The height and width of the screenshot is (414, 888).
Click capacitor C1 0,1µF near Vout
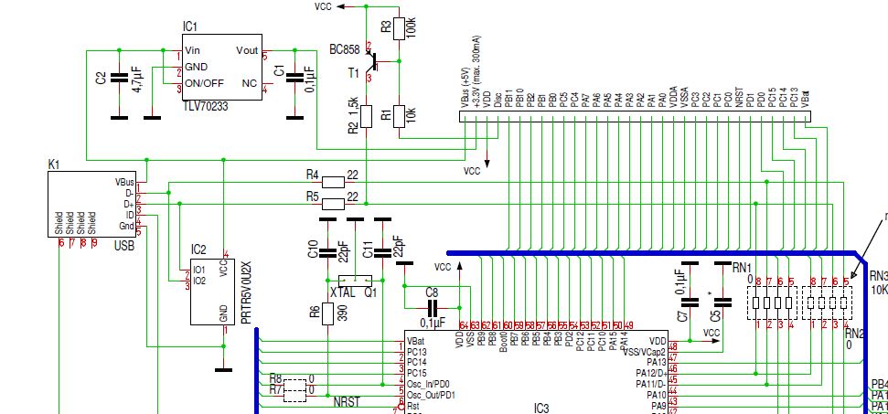click(x=294, y=79)
